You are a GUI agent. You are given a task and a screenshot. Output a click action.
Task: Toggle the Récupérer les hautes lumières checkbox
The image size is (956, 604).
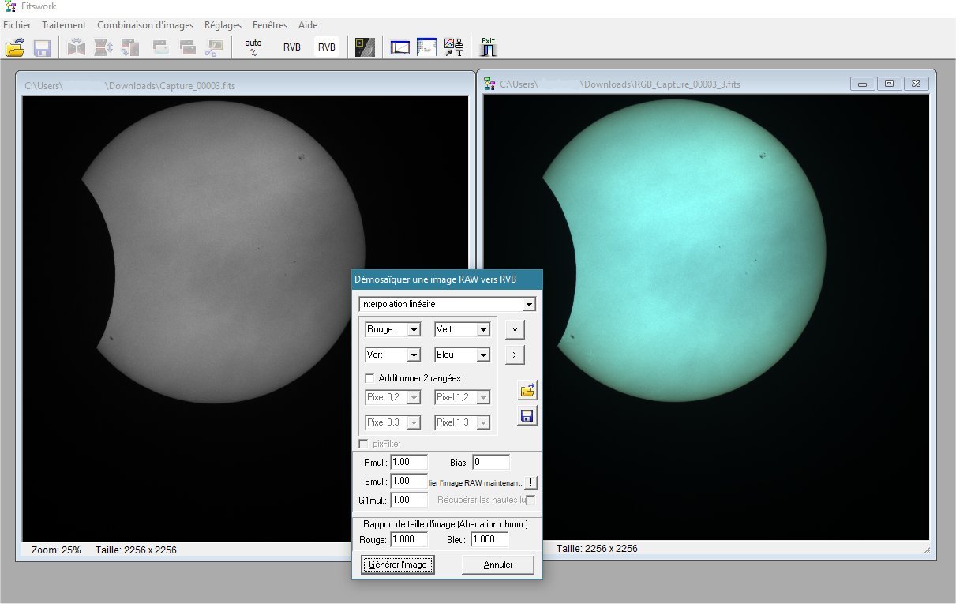[x=531, y=500]
